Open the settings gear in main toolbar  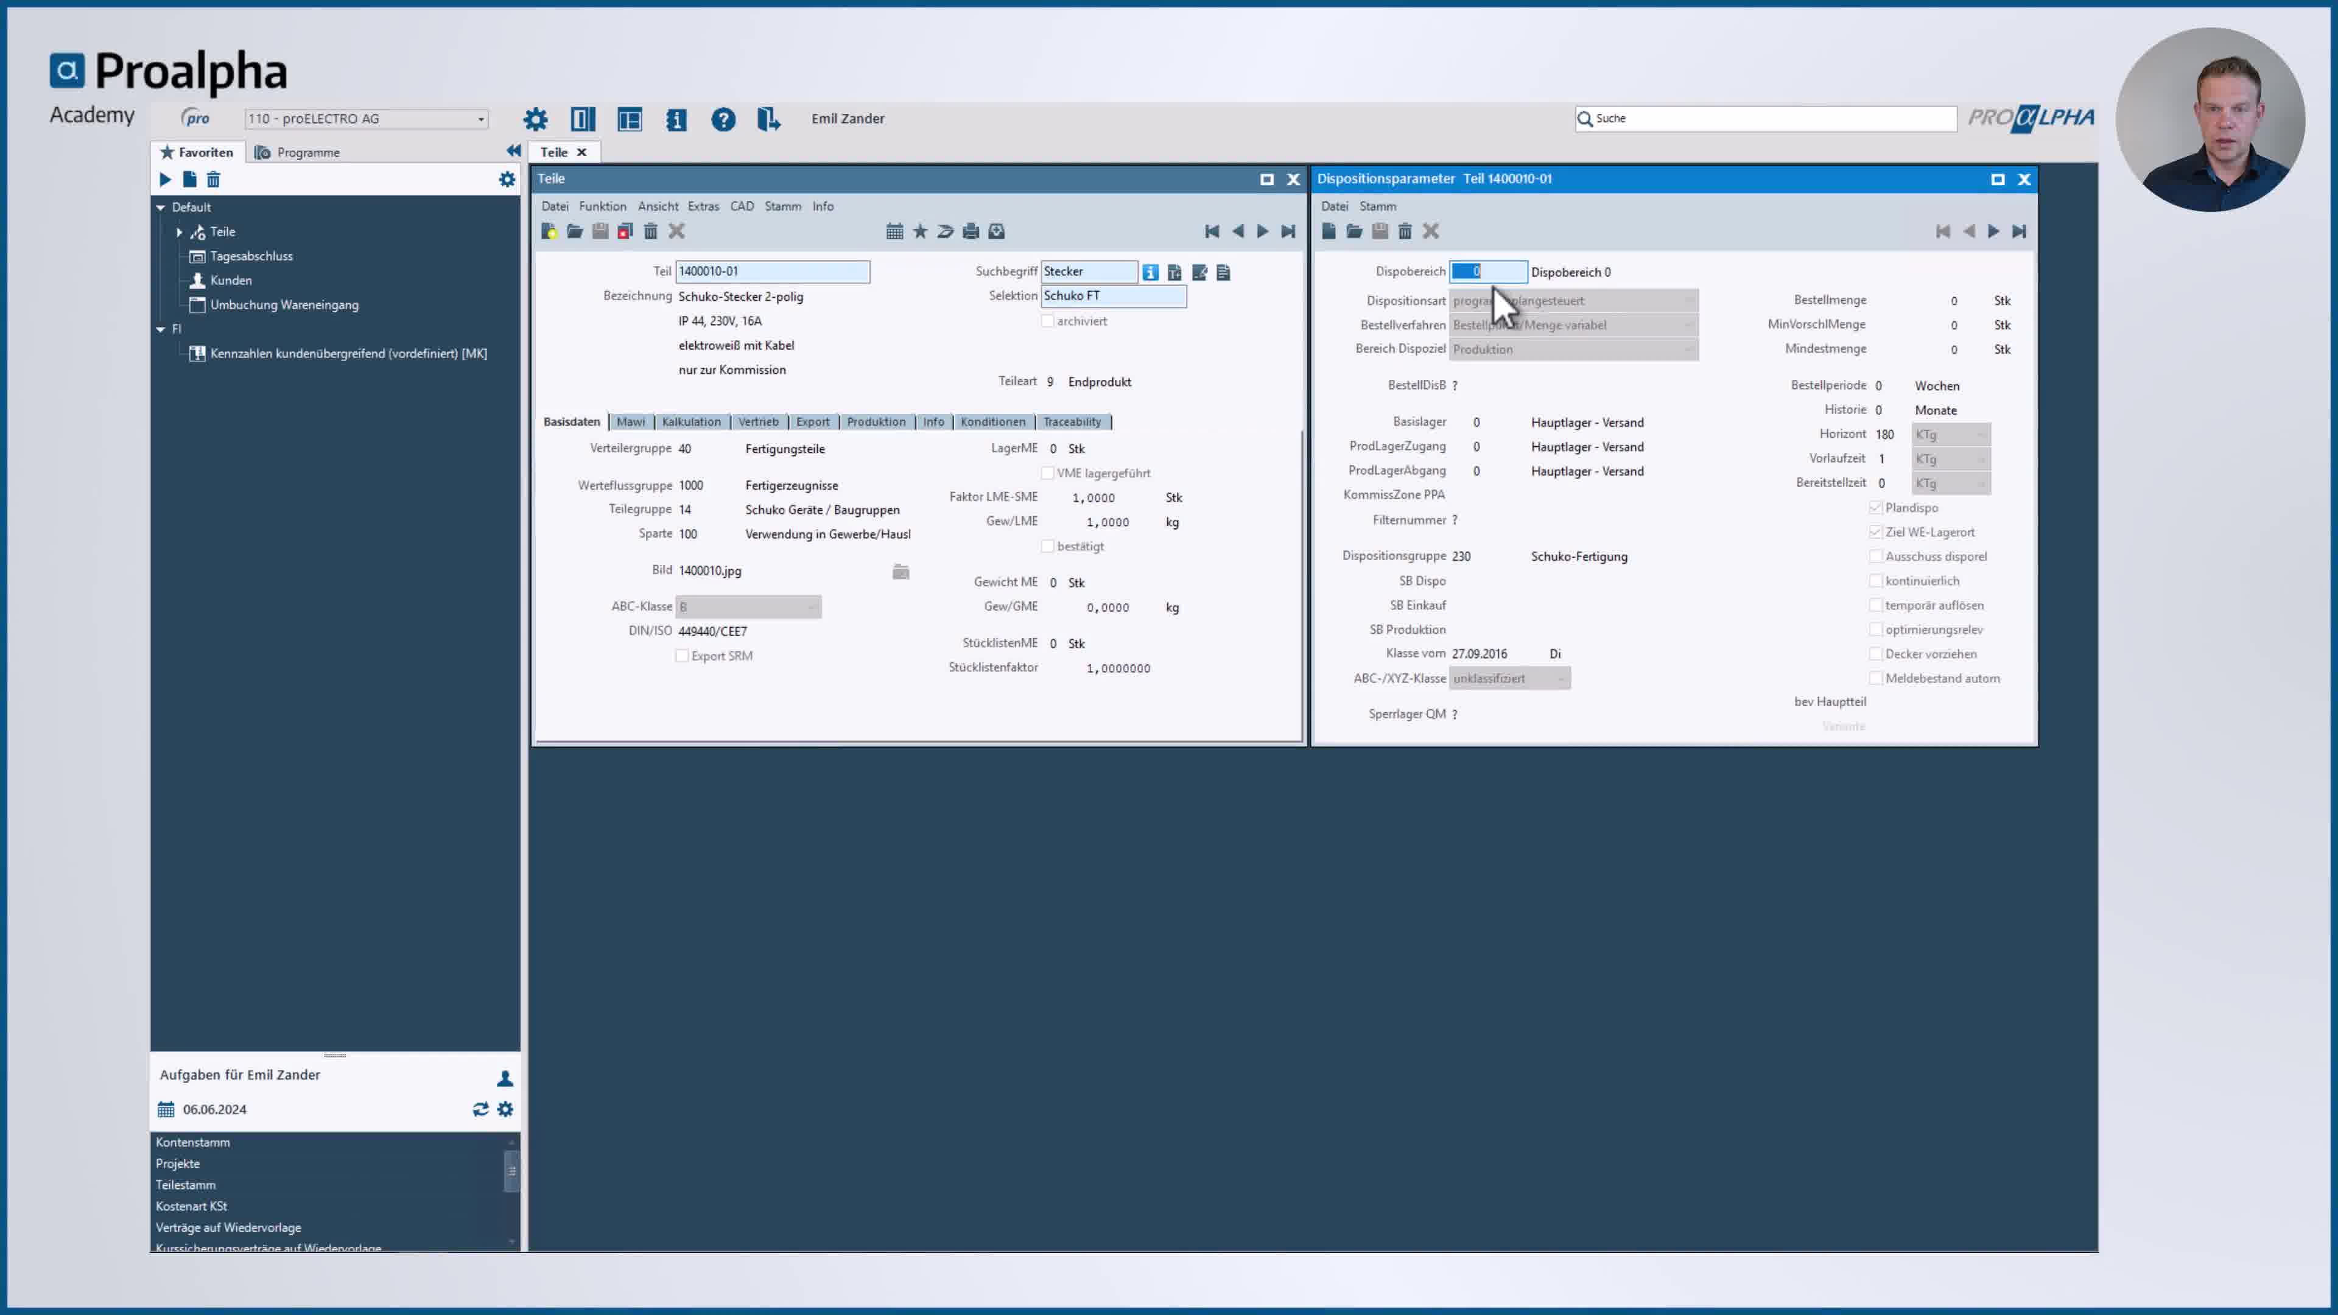click(x=536, y=119)
